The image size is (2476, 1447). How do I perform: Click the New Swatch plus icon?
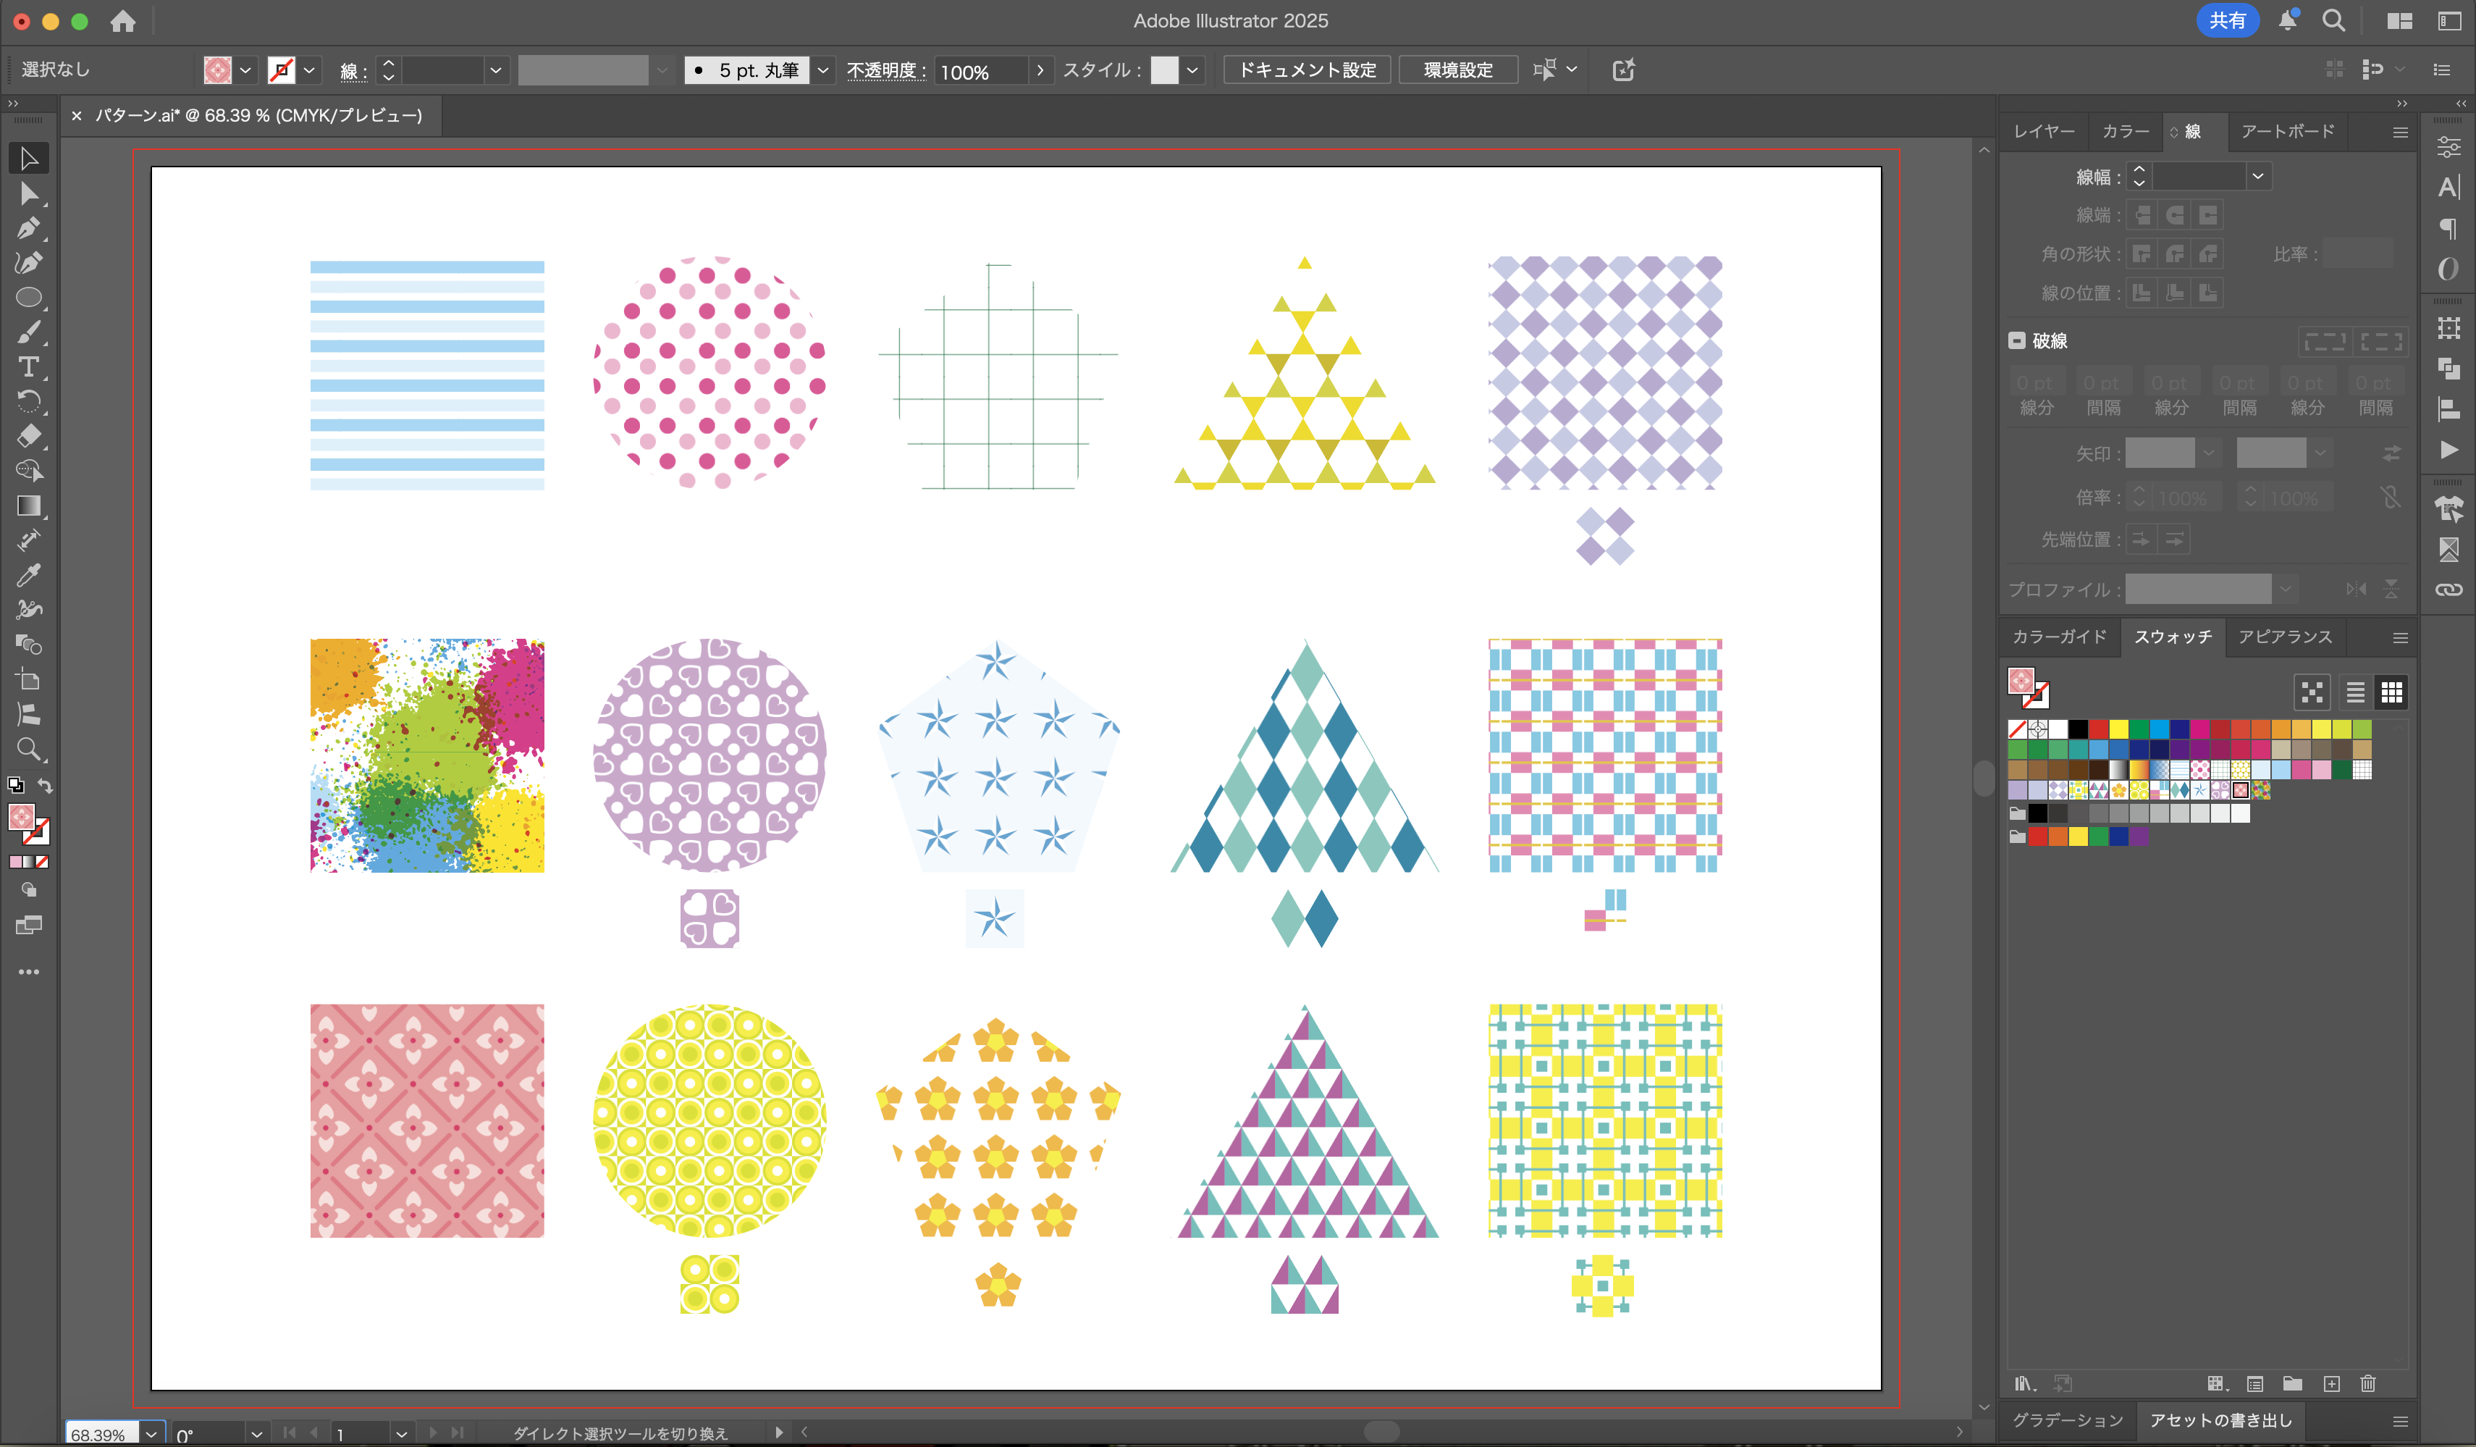pos(2331,1384)
